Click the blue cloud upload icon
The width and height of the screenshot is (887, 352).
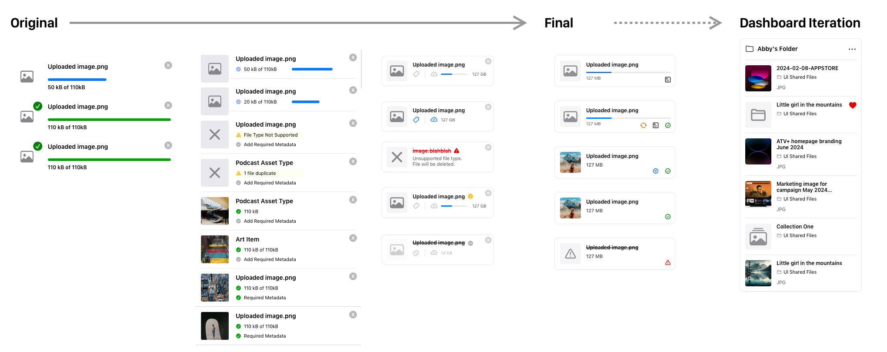coord(433,120)
